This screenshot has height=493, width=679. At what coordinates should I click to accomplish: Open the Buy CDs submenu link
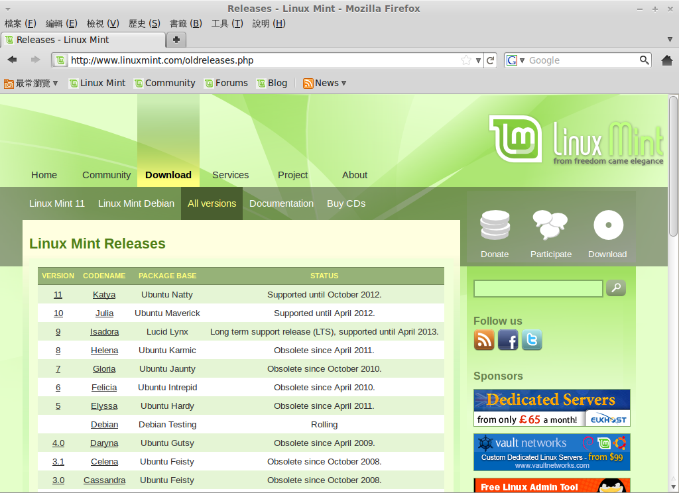click(x=346, y=203)
